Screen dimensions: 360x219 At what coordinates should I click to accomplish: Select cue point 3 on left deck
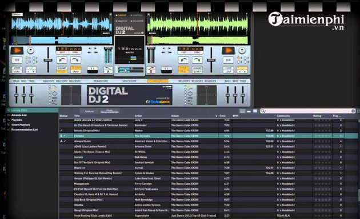pyautogui.click(x=27, y=62)
